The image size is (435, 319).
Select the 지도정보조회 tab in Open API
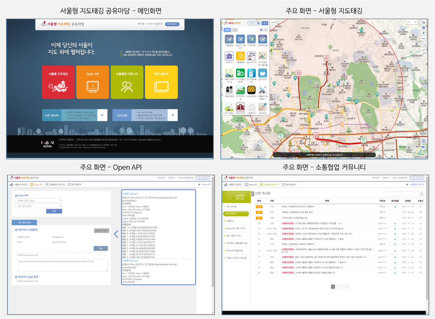click(24, 223)
